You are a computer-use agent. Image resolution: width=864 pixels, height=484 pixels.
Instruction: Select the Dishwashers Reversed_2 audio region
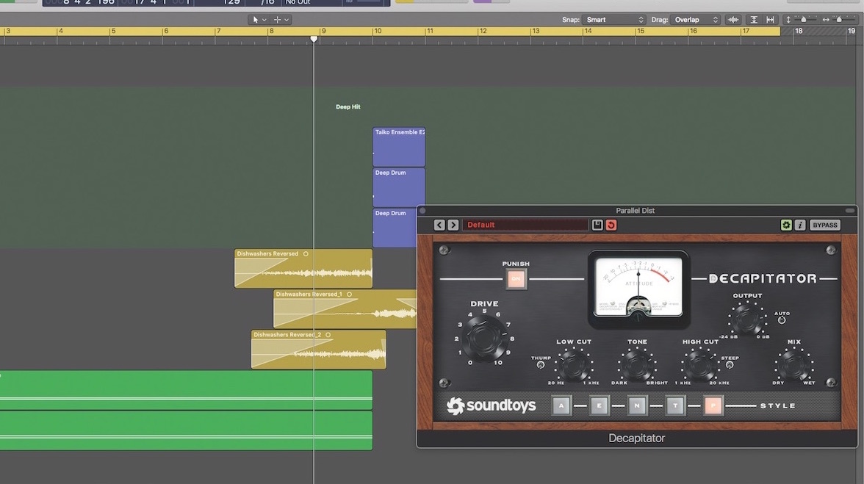pyautogui.click(x=319, y=349)
